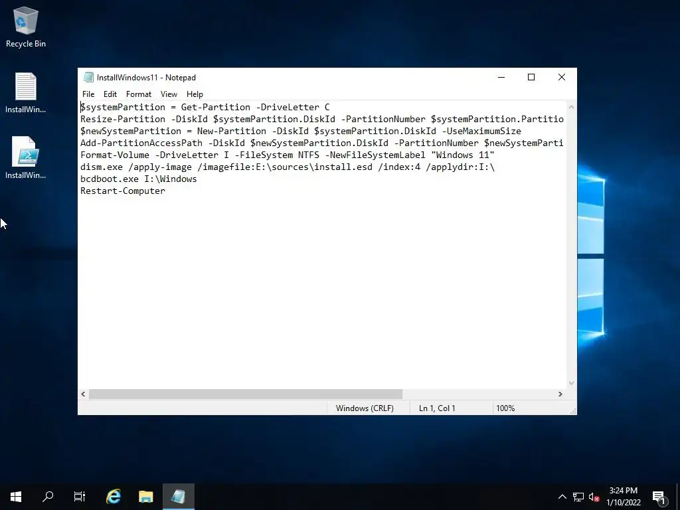Open the Format menu in Notepad
This screenshot has width=680, height=510.
[139, 94]
